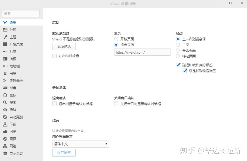Click the 自动更新 refresh icon
This screenshot has height=161, width=247.
(5, 117)
